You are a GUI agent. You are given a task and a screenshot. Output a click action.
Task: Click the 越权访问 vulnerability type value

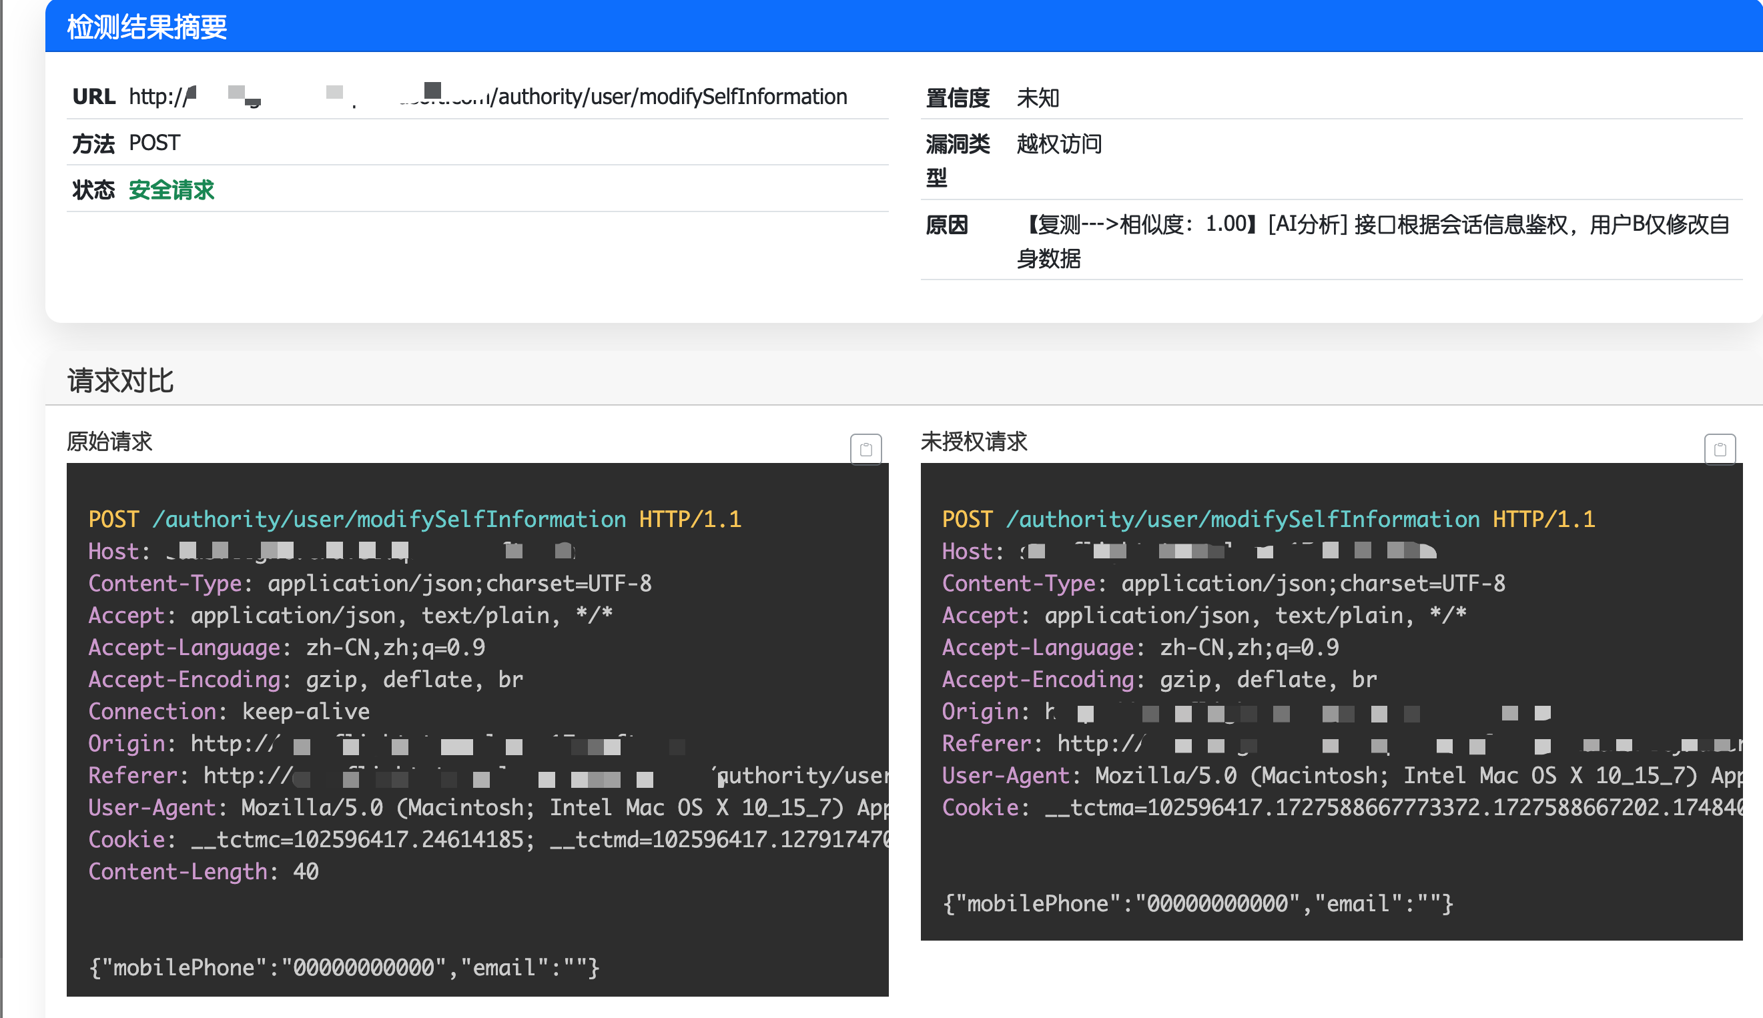click(1059, 144)
